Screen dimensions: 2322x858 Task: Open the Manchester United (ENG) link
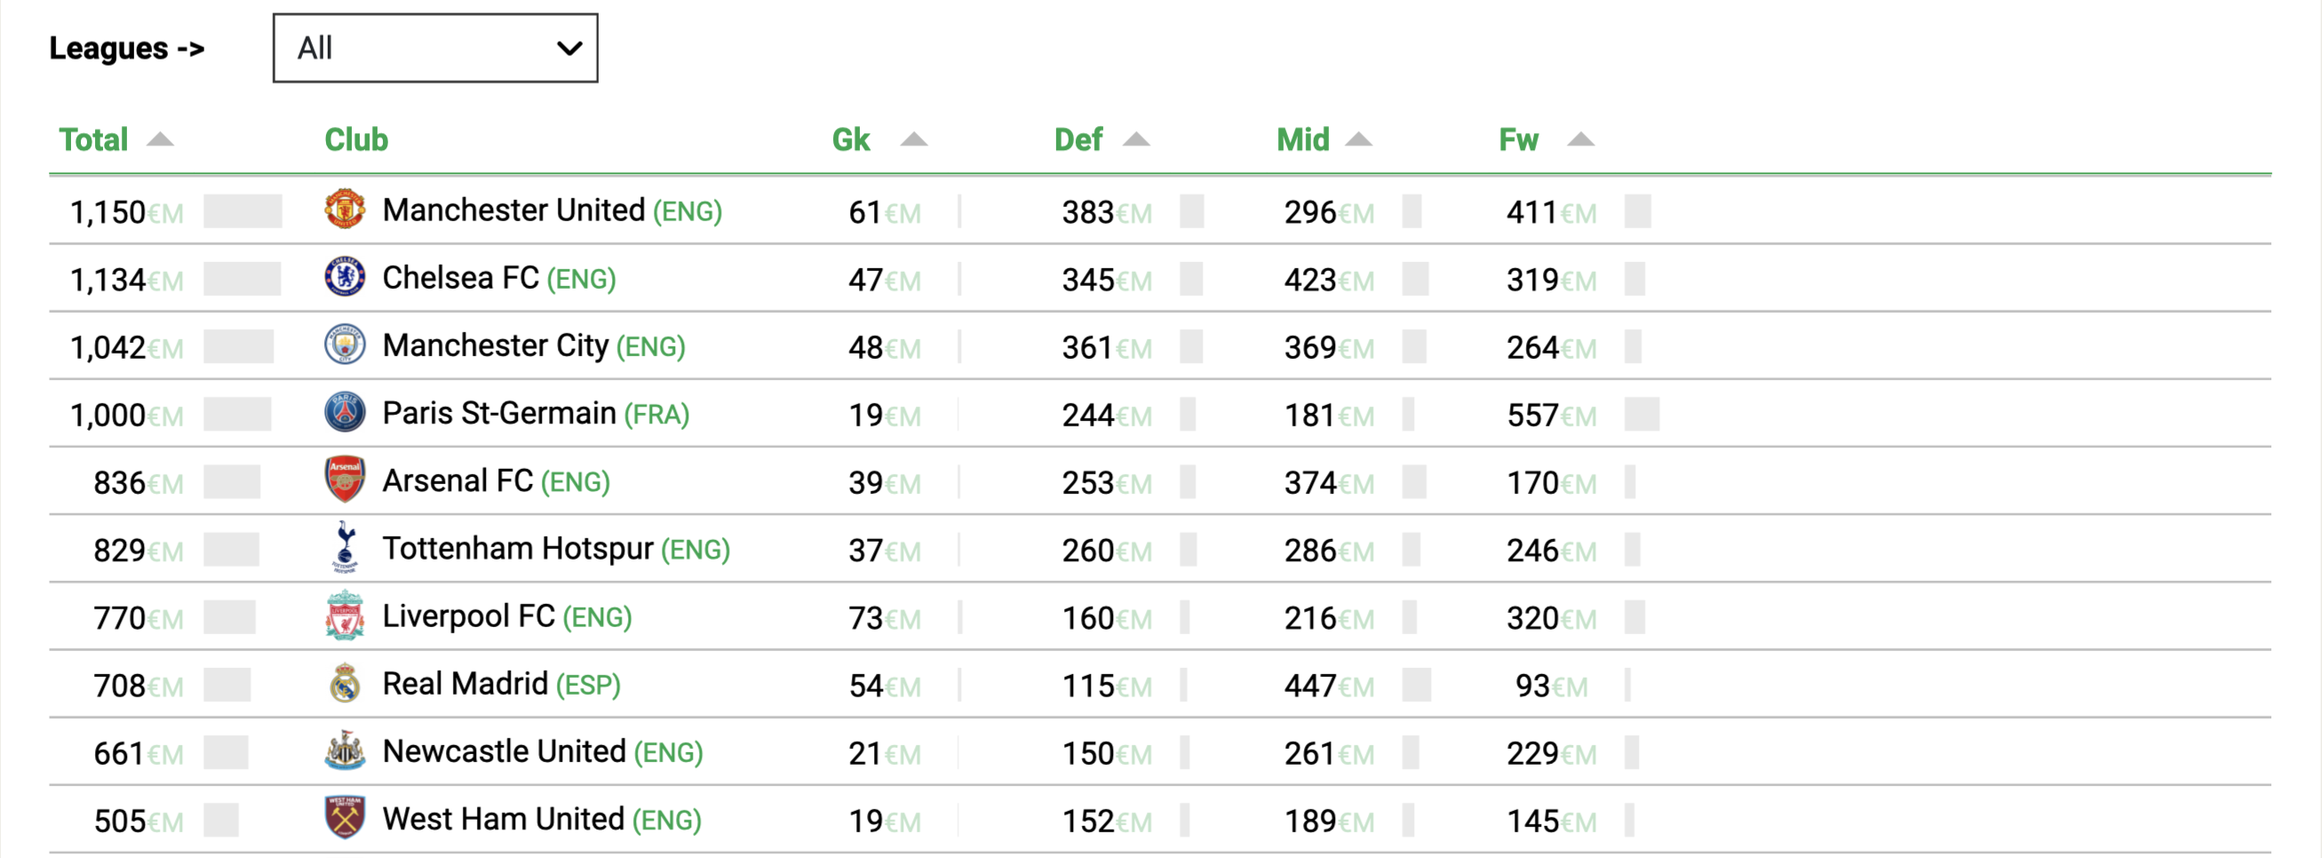coord(552,210)
